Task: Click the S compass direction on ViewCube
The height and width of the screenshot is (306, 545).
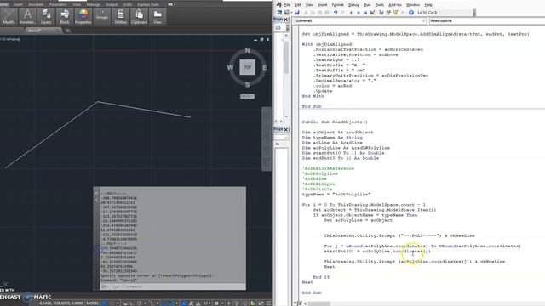Action: point(248,84)
